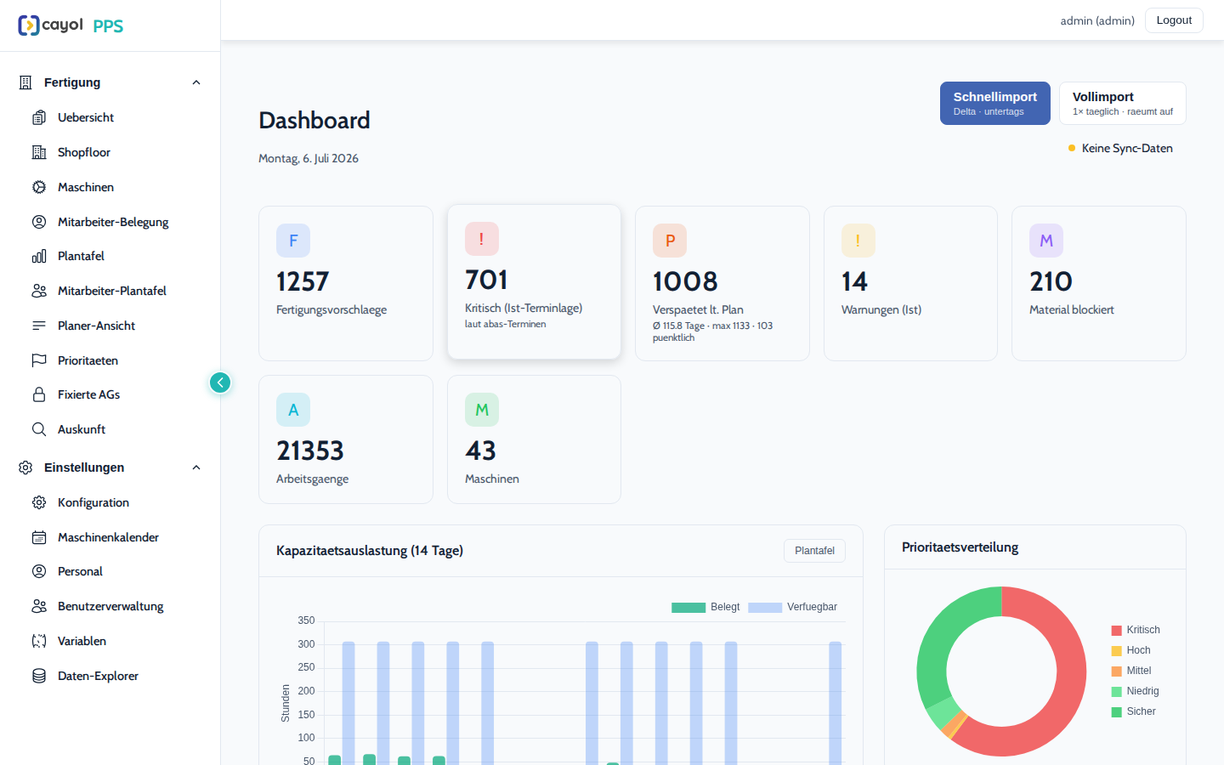Click the blue F icon on Fertigungsvorschlaege card
Image resolution: width=1224 pixels, height=765 pixels.
pos(293,241)
